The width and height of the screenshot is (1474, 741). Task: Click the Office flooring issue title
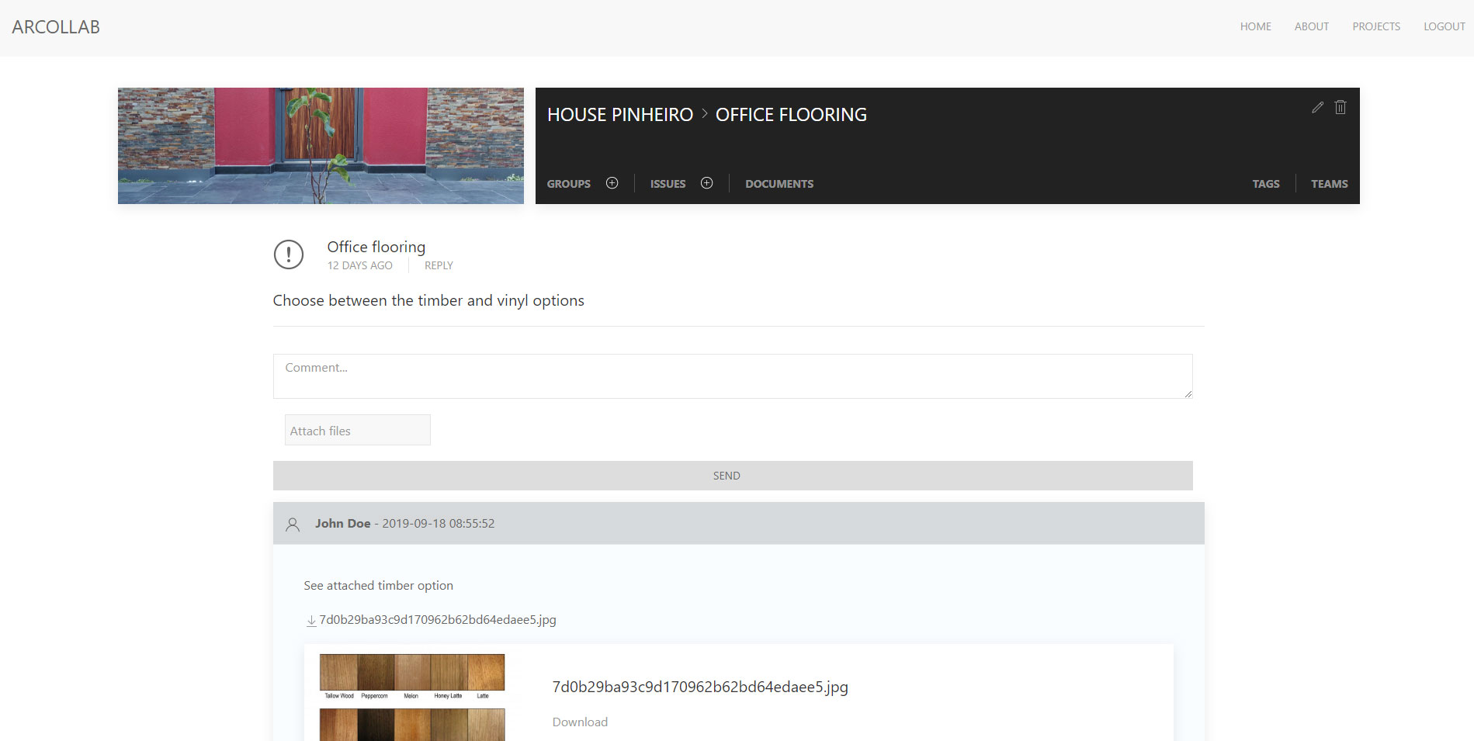point(376,247)
